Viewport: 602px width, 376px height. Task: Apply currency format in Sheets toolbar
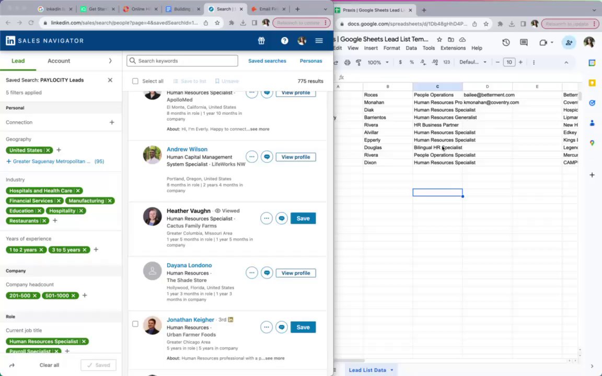coord(400,62)
